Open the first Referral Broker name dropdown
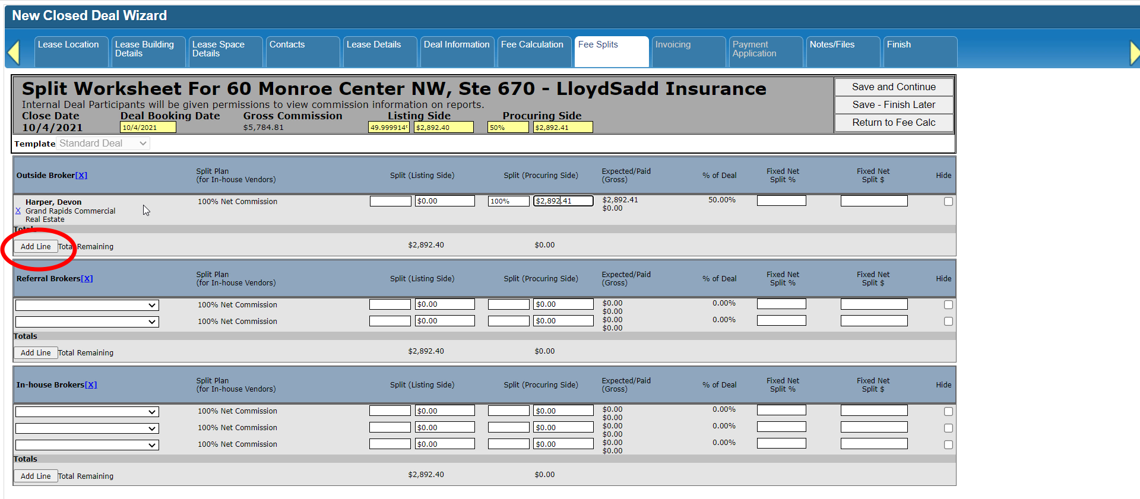Image resolution: width=1140 pixels, height=499 pixels. [x=87, y=306]
